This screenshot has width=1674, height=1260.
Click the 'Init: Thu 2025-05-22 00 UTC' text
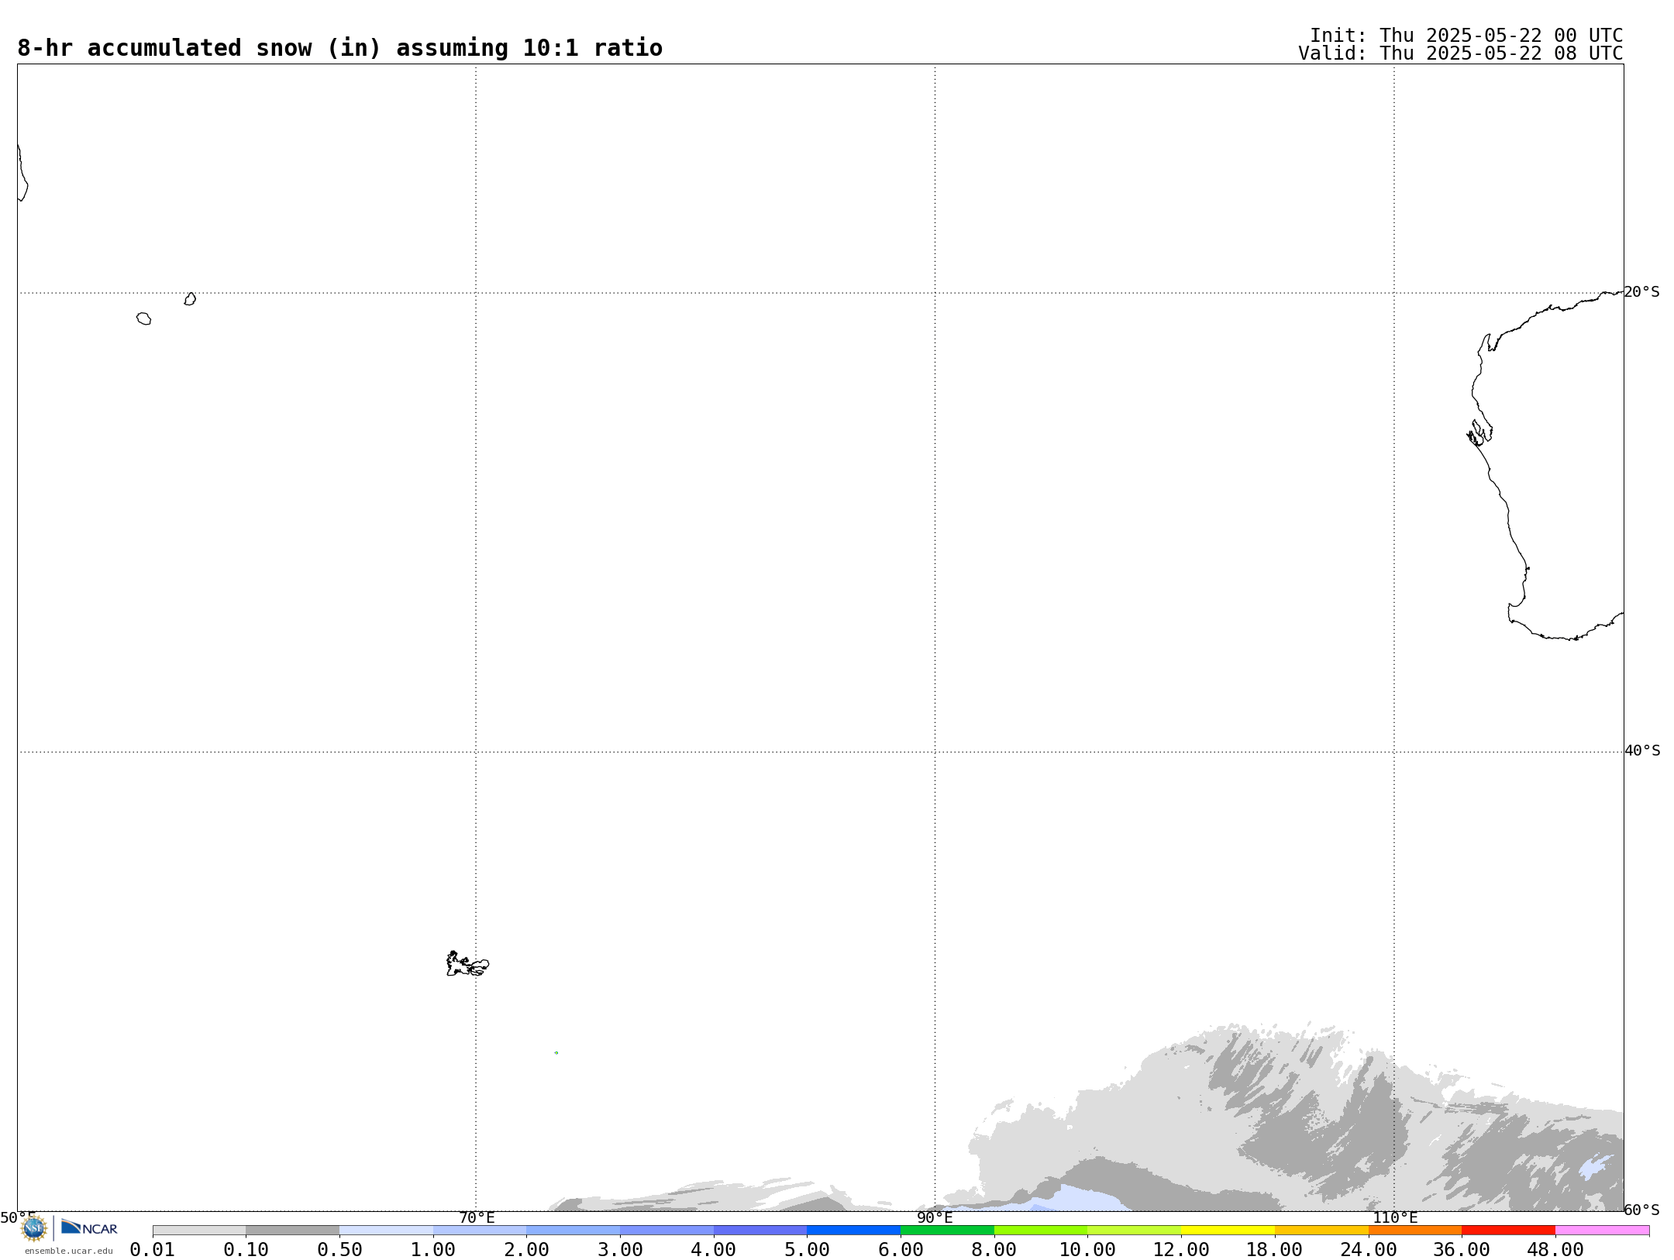[x=1466, y=36]
